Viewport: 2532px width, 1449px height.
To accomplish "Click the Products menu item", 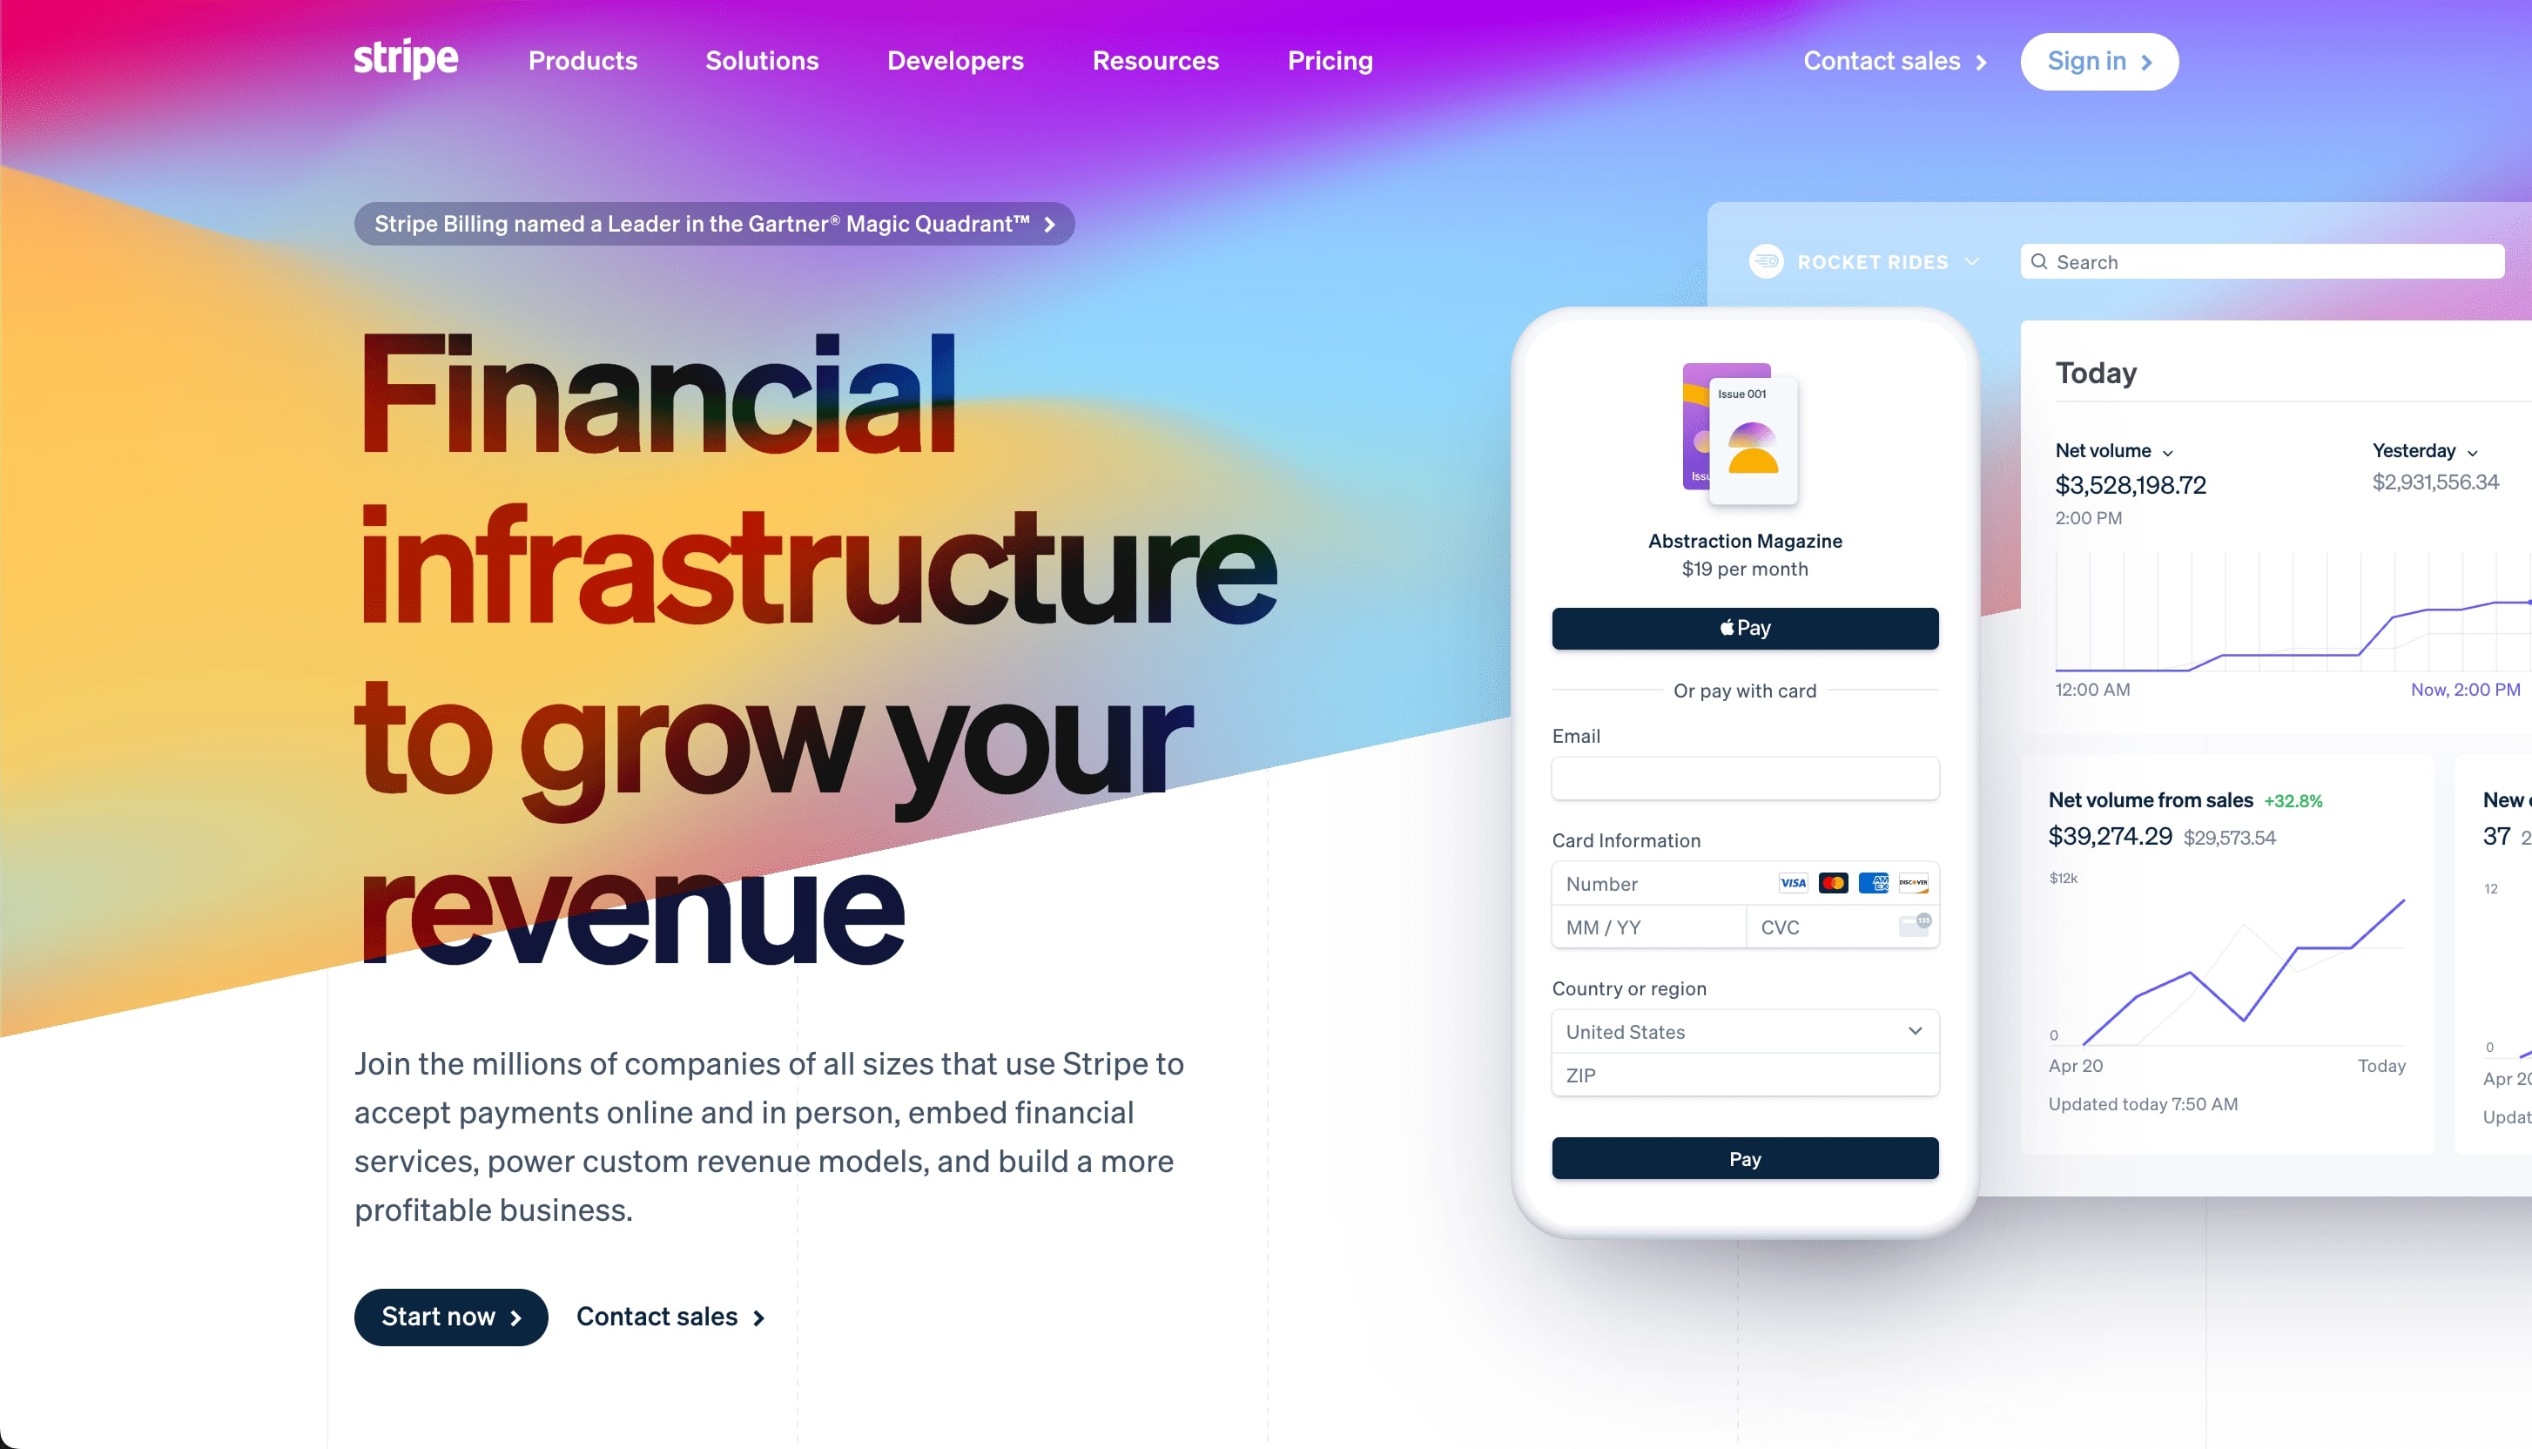I will coord(582,61).
